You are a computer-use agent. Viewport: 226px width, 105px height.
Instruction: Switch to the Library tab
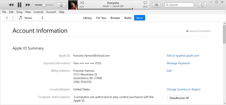click(88, 18)
